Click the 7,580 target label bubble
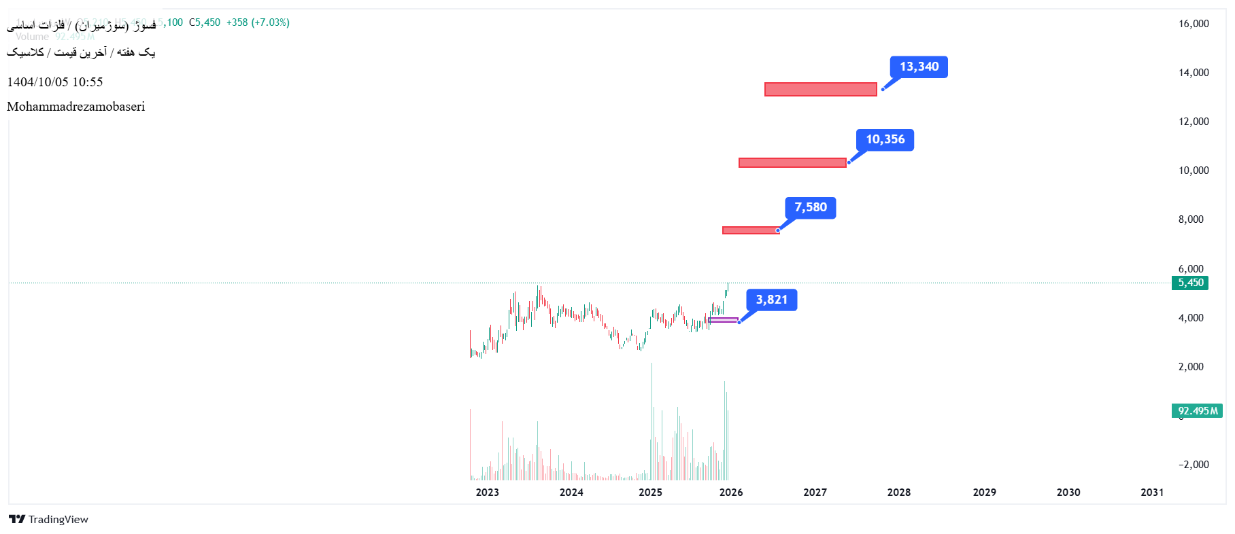 click(811, 207)
